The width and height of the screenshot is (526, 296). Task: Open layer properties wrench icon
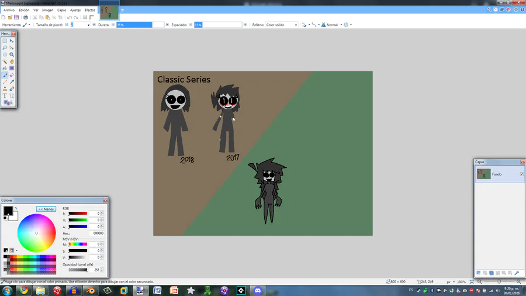click(x=517, y=273)
